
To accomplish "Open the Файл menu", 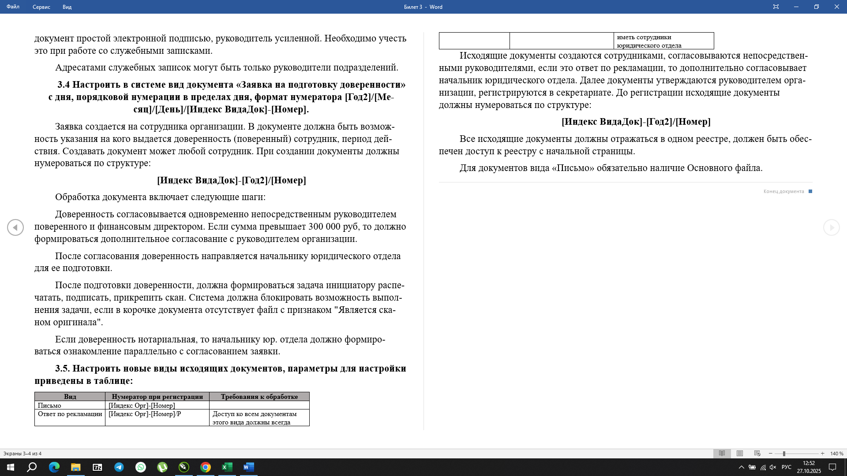I will [13, 7].
